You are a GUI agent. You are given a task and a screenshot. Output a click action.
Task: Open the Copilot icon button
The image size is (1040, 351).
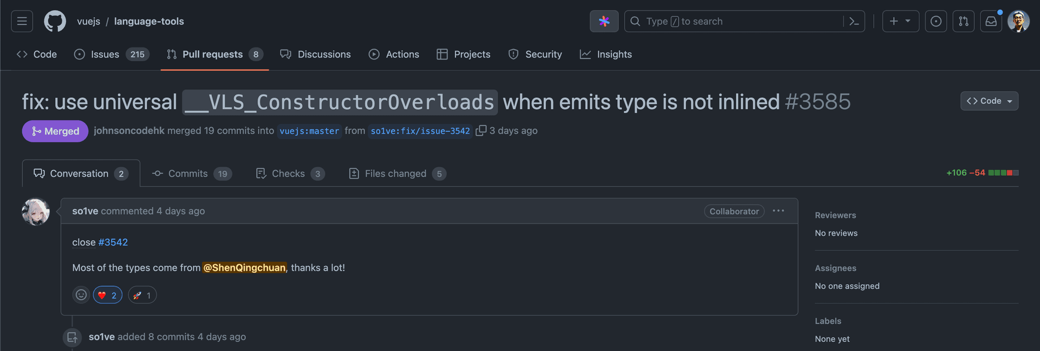(604, 21)
